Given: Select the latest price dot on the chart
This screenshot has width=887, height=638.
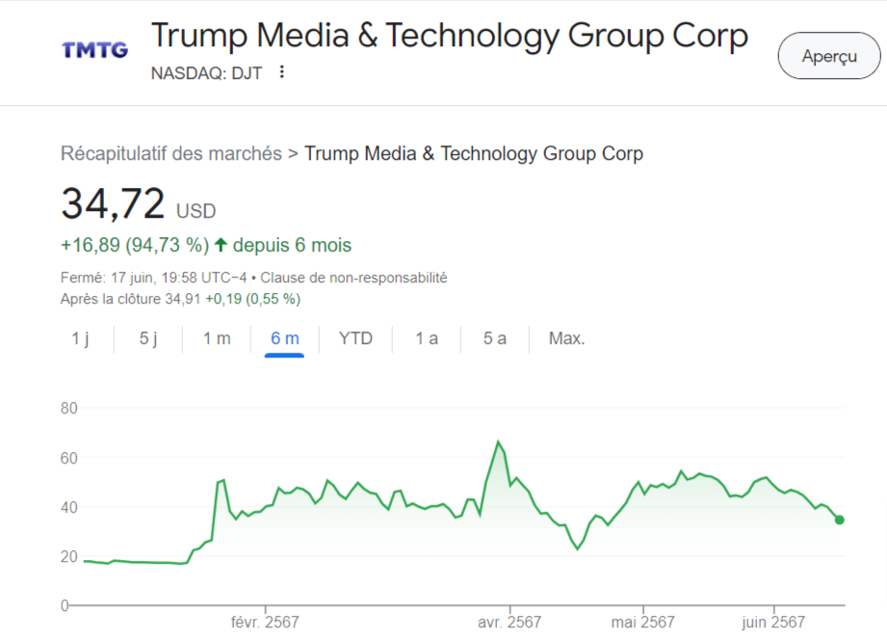Looking at the screenshot, I should pos(841,518).
